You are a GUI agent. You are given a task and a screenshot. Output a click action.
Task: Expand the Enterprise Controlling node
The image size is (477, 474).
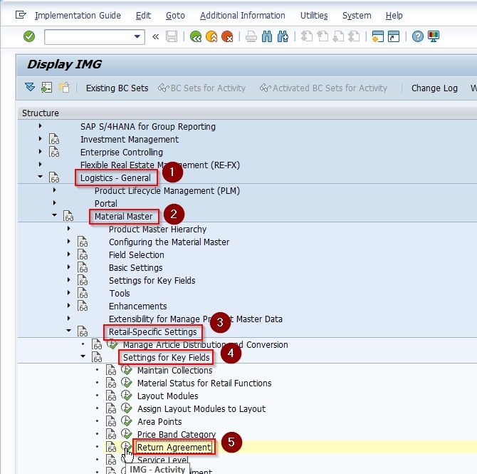click(40, 151)
